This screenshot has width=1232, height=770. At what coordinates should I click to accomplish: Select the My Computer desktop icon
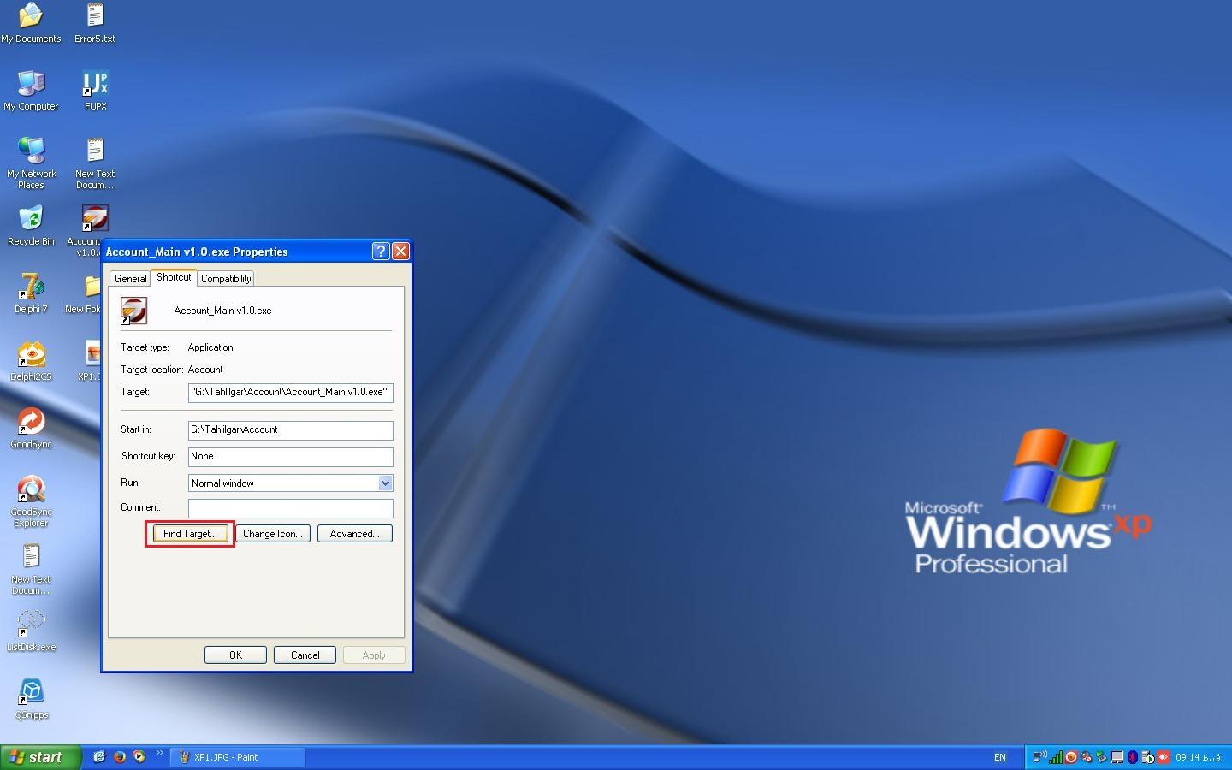[31, 83]
